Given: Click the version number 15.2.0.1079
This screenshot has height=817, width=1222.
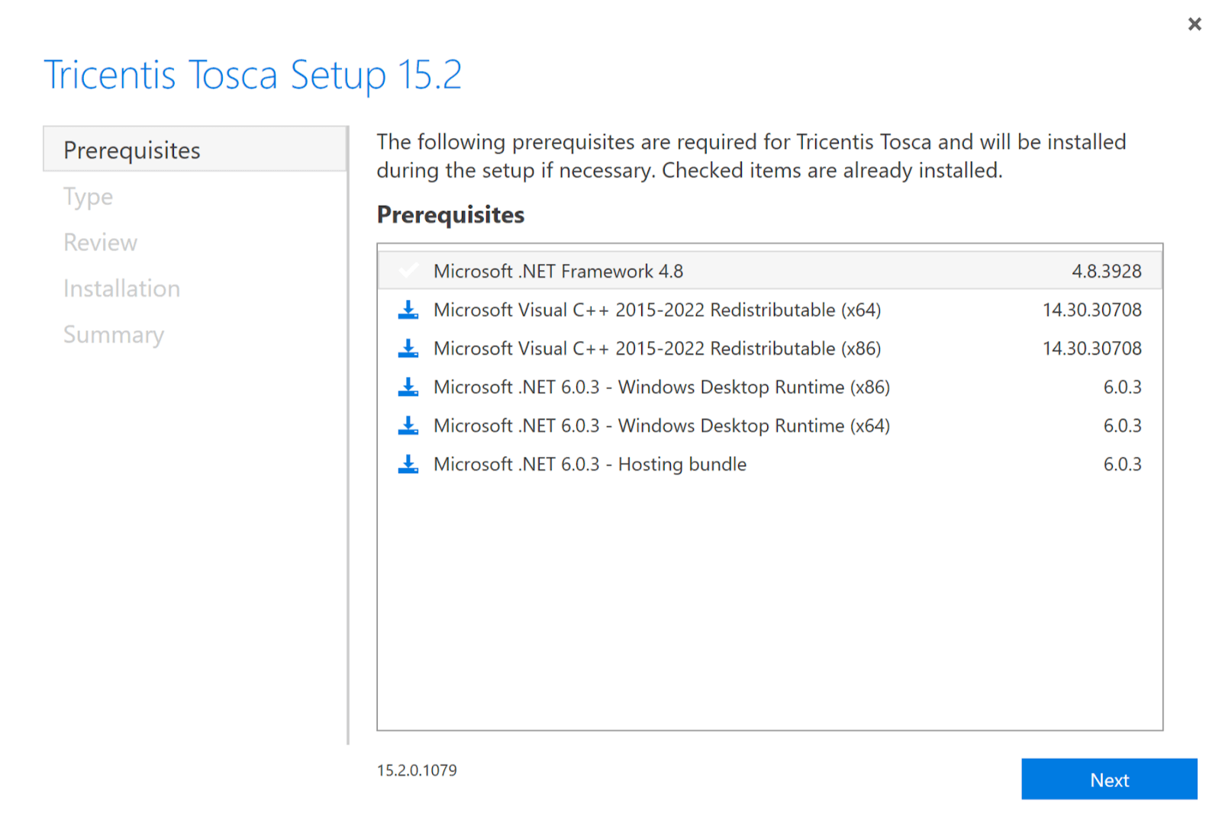Looking at the screenshot, I should click(416, 770).
